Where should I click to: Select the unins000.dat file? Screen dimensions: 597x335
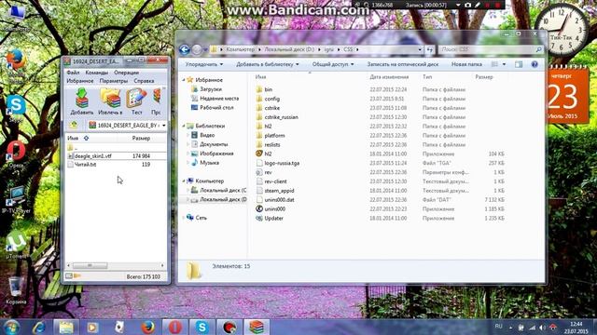pyautogui.click(x=275, y=200)
